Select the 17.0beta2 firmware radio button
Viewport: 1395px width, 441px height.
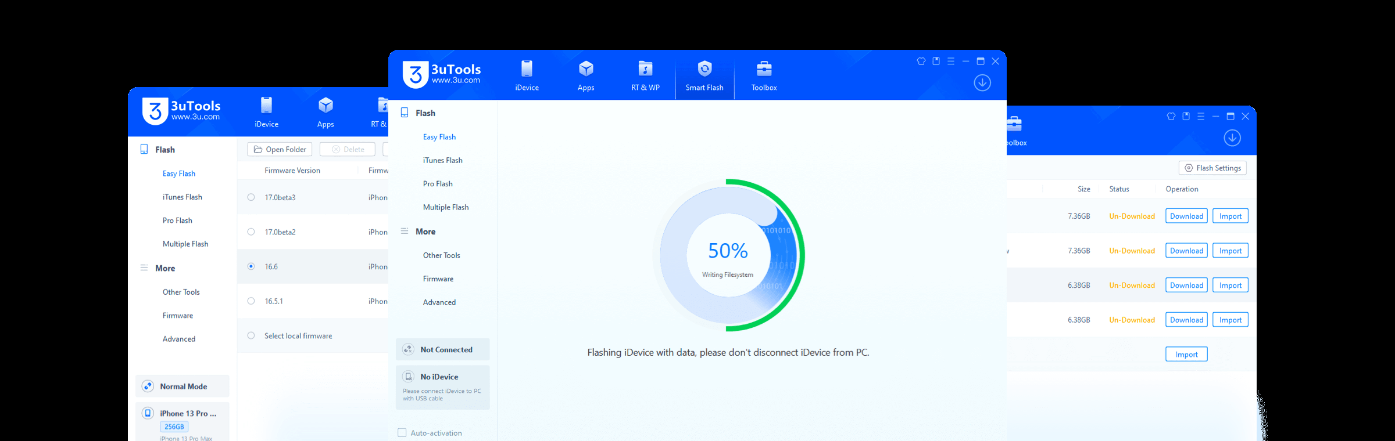tap(251, 232)
